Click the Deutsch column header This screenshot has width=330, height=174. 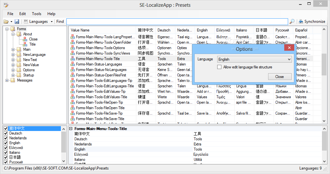(x=166, y=30)
